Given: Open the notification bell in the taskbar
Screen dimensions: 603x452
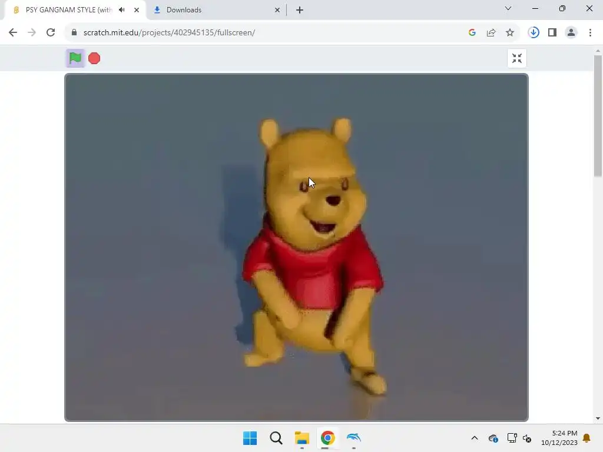Looking at the screenshot, I should pyautogui.click(x=587, y=438).
